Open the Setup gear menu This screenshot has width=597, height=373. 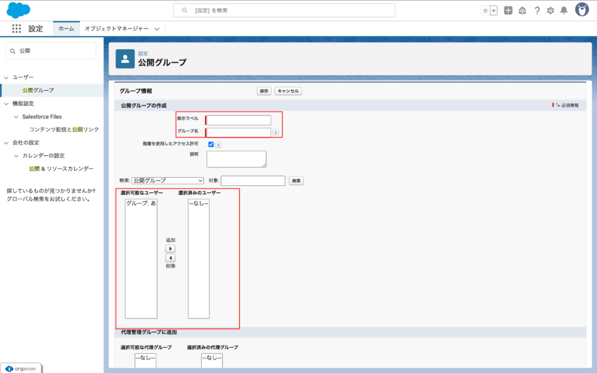(550, 10)
